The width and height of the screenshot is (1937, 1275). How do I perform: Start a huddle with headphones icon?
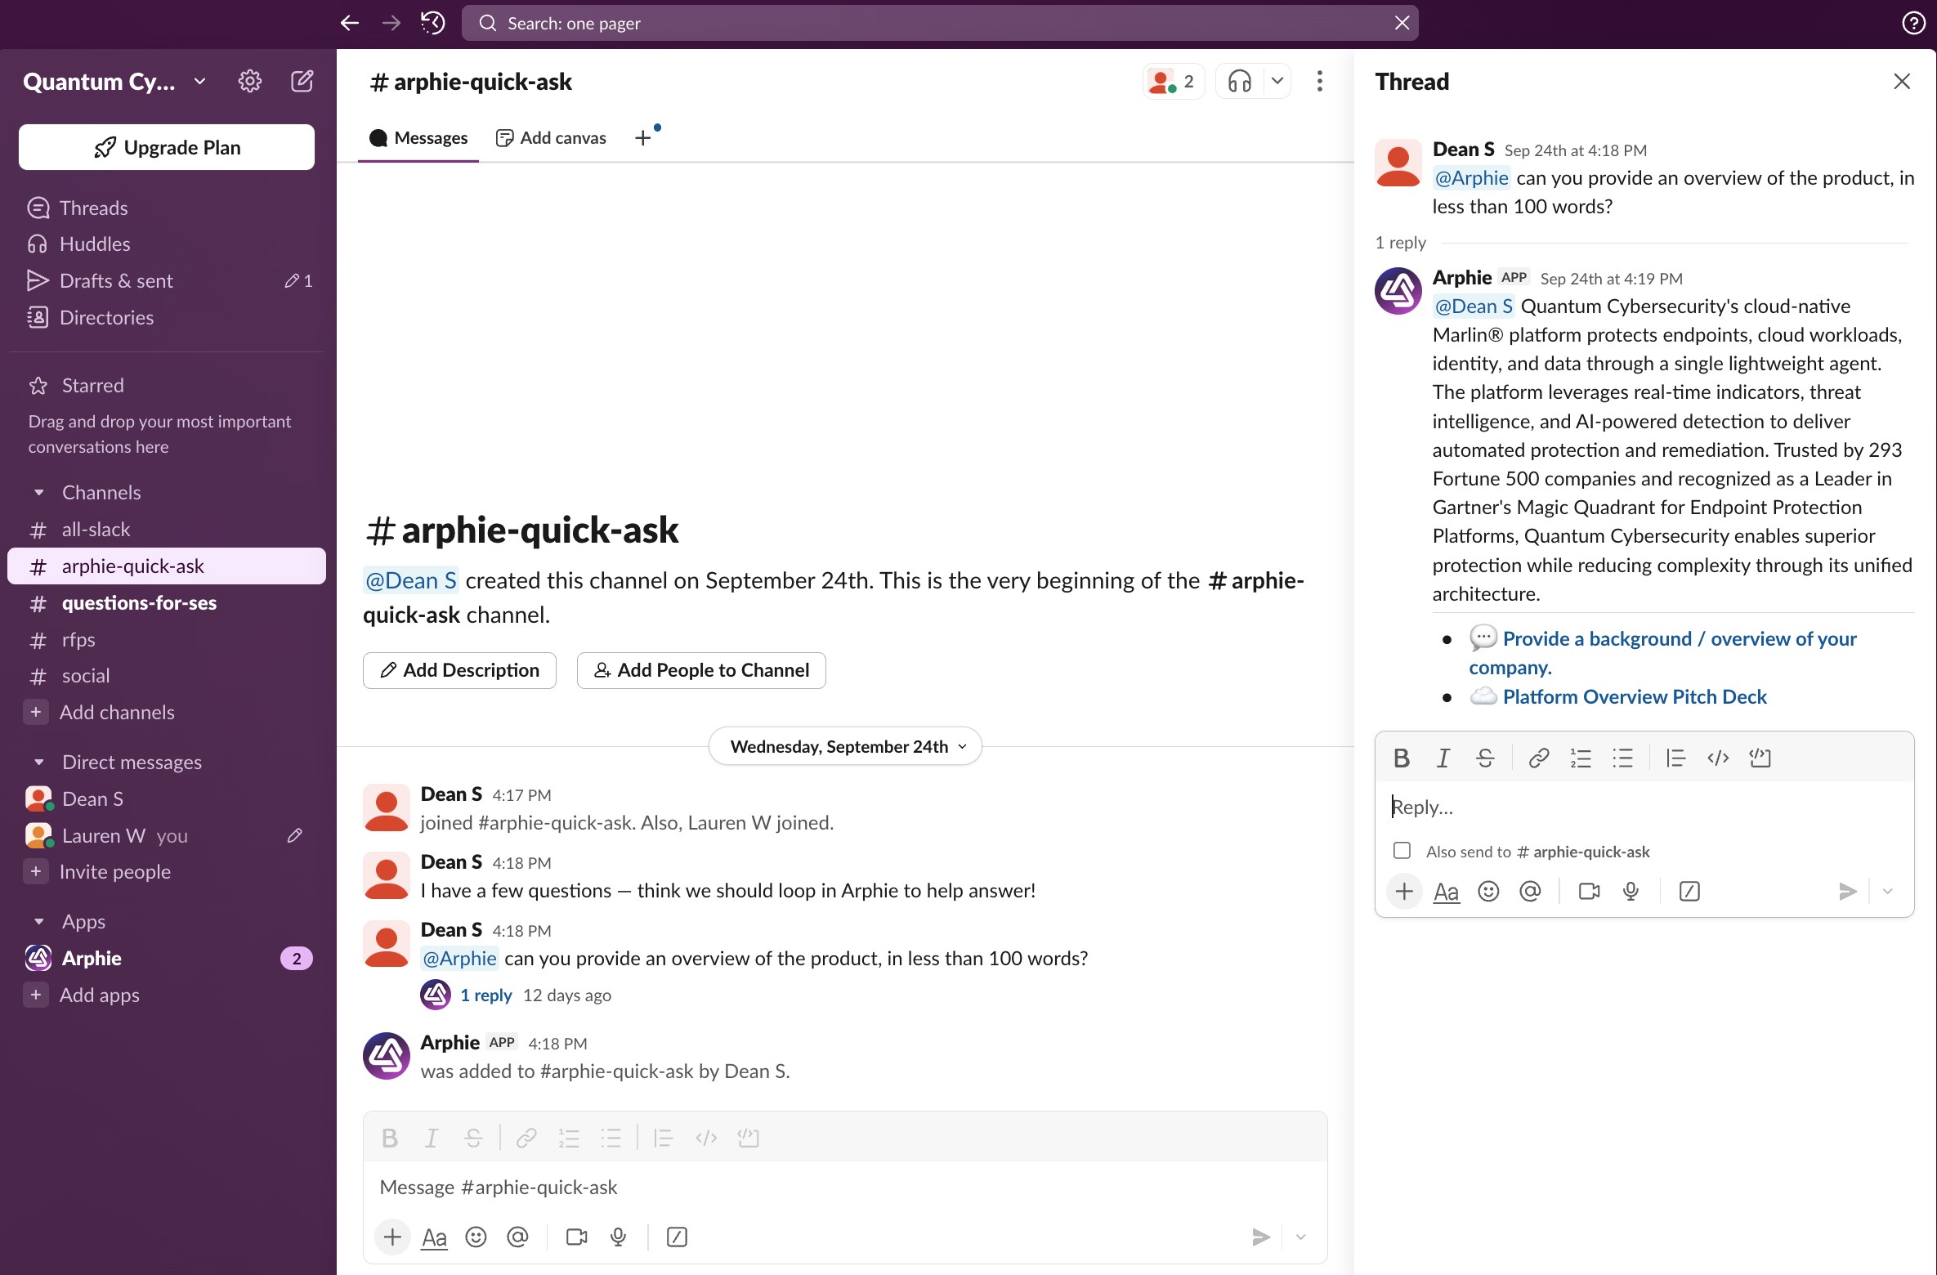coord(1239,81)
